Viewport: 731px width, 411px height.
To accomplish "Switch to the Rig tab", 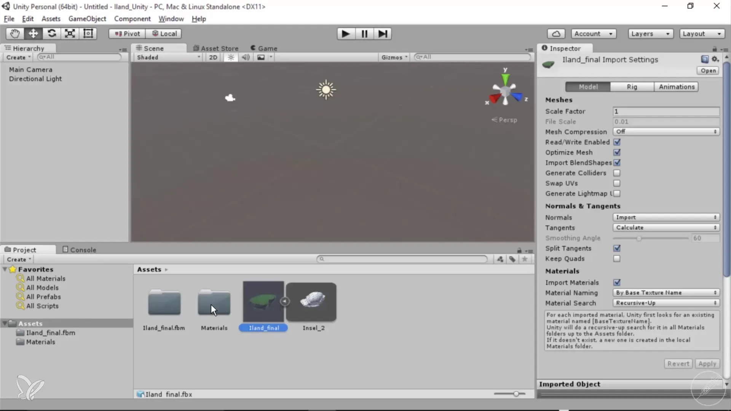I will (x=632, y=87).
